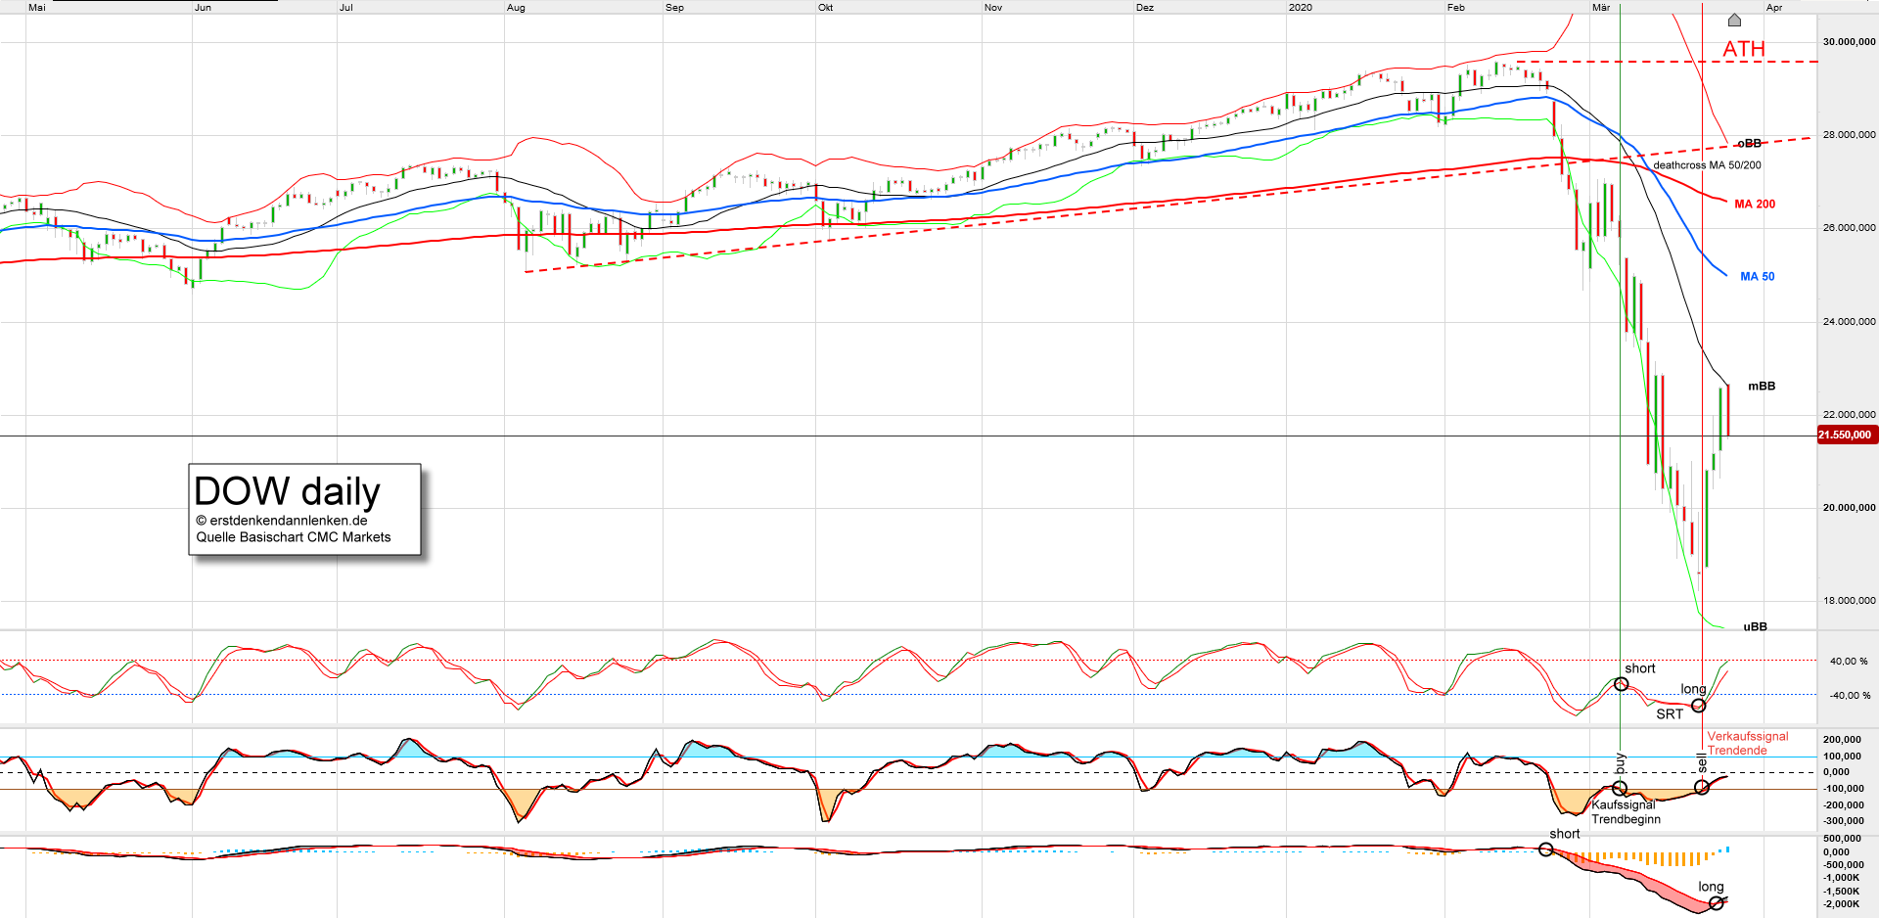Click the -200,000 indicator scale label
1879x918 pixels.
pos(1843,805)
